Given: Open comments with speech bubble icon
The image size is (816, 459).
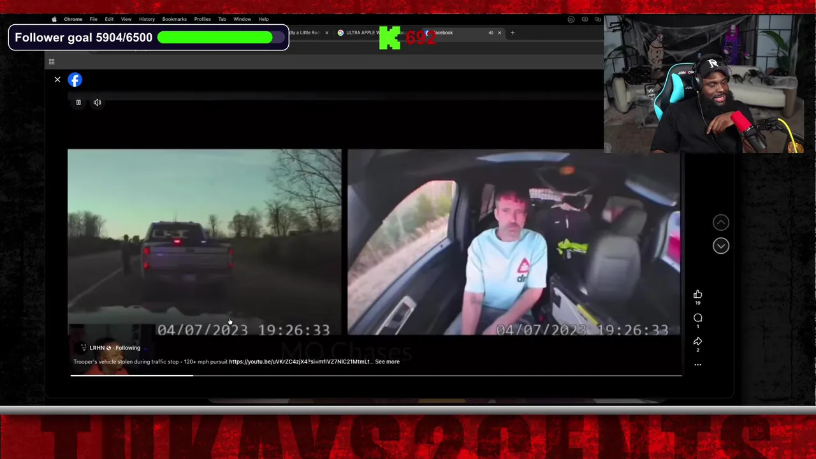Looking at the screenshot, I should [x=697, y=317].
